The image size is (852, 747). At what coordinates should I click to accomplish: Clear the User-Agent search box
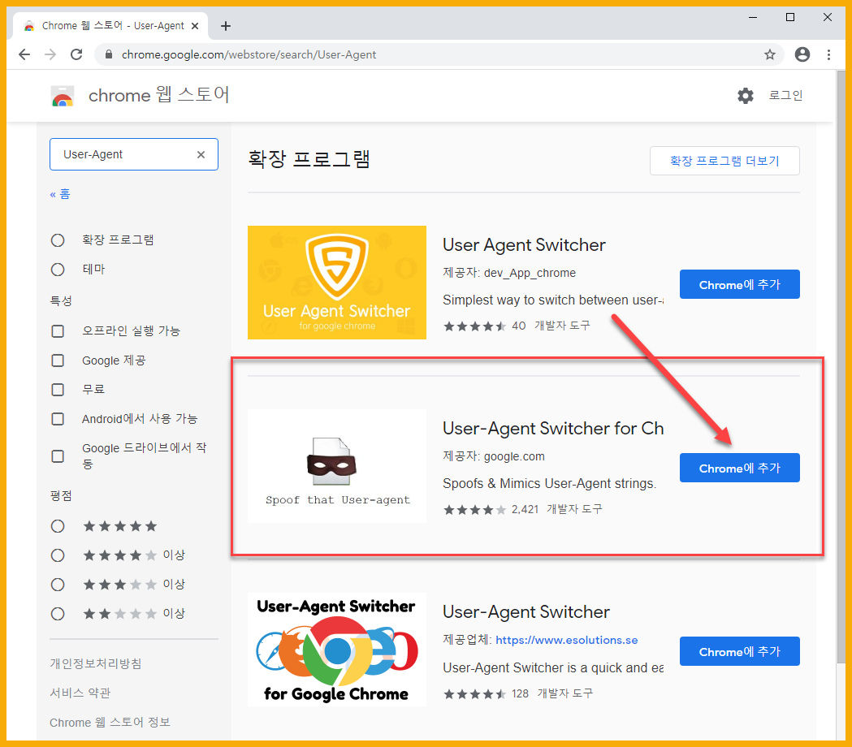click(201, 154)
